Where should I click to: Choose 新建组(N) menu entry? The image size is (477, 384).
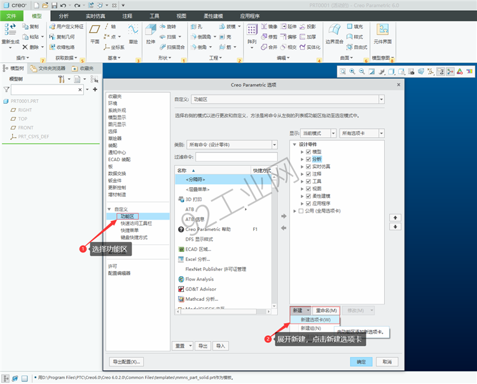point(311,328)
